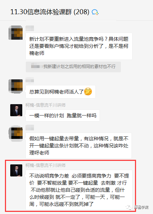Select 柯楠's reply starting 不动说明竞争力差
This screenshot has width=153, height=214.
(79, 190)
